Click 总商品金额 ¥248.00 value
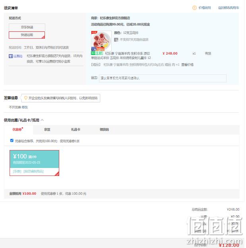 tap(233, 209)
